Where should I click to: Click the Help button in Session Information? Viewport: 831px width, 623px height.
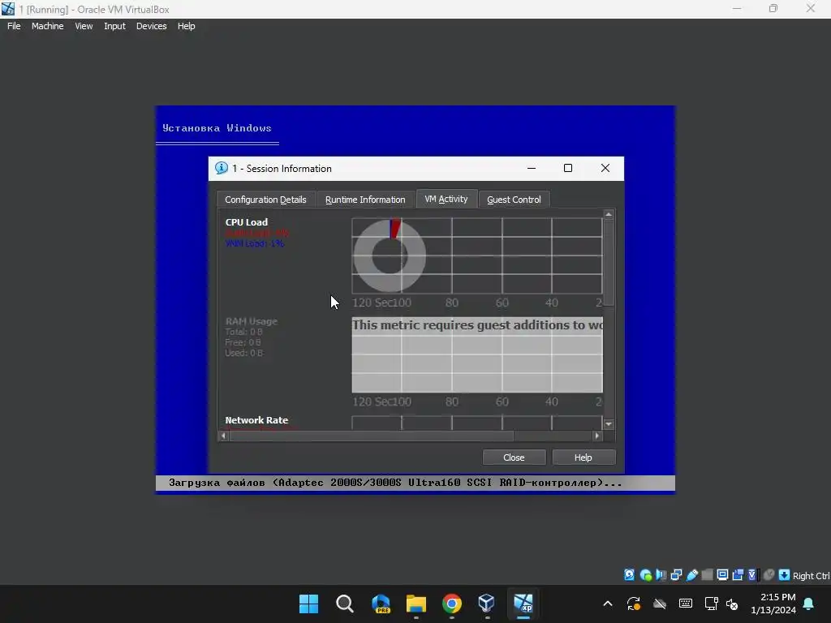click(583, 458)
